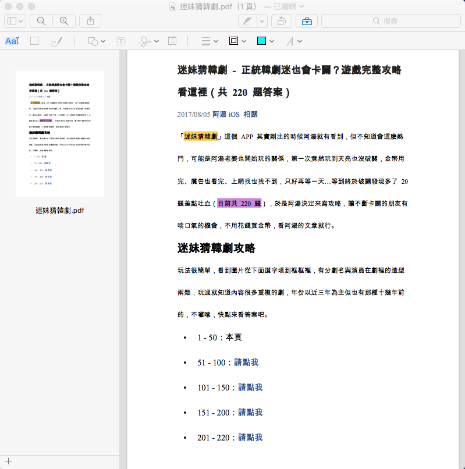The height and width of the screenshot is (469, 465).
Task: Open the shapes dropdown menu
Action: point(96,41)
